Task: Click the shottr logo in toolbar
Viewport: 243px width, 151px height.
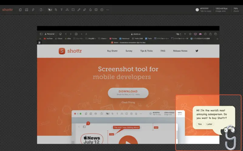Action: tap(8, 10)
